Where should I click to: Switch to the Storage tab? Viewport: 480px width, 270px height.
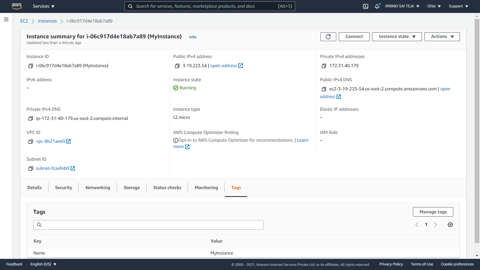(x=132, y=188)
